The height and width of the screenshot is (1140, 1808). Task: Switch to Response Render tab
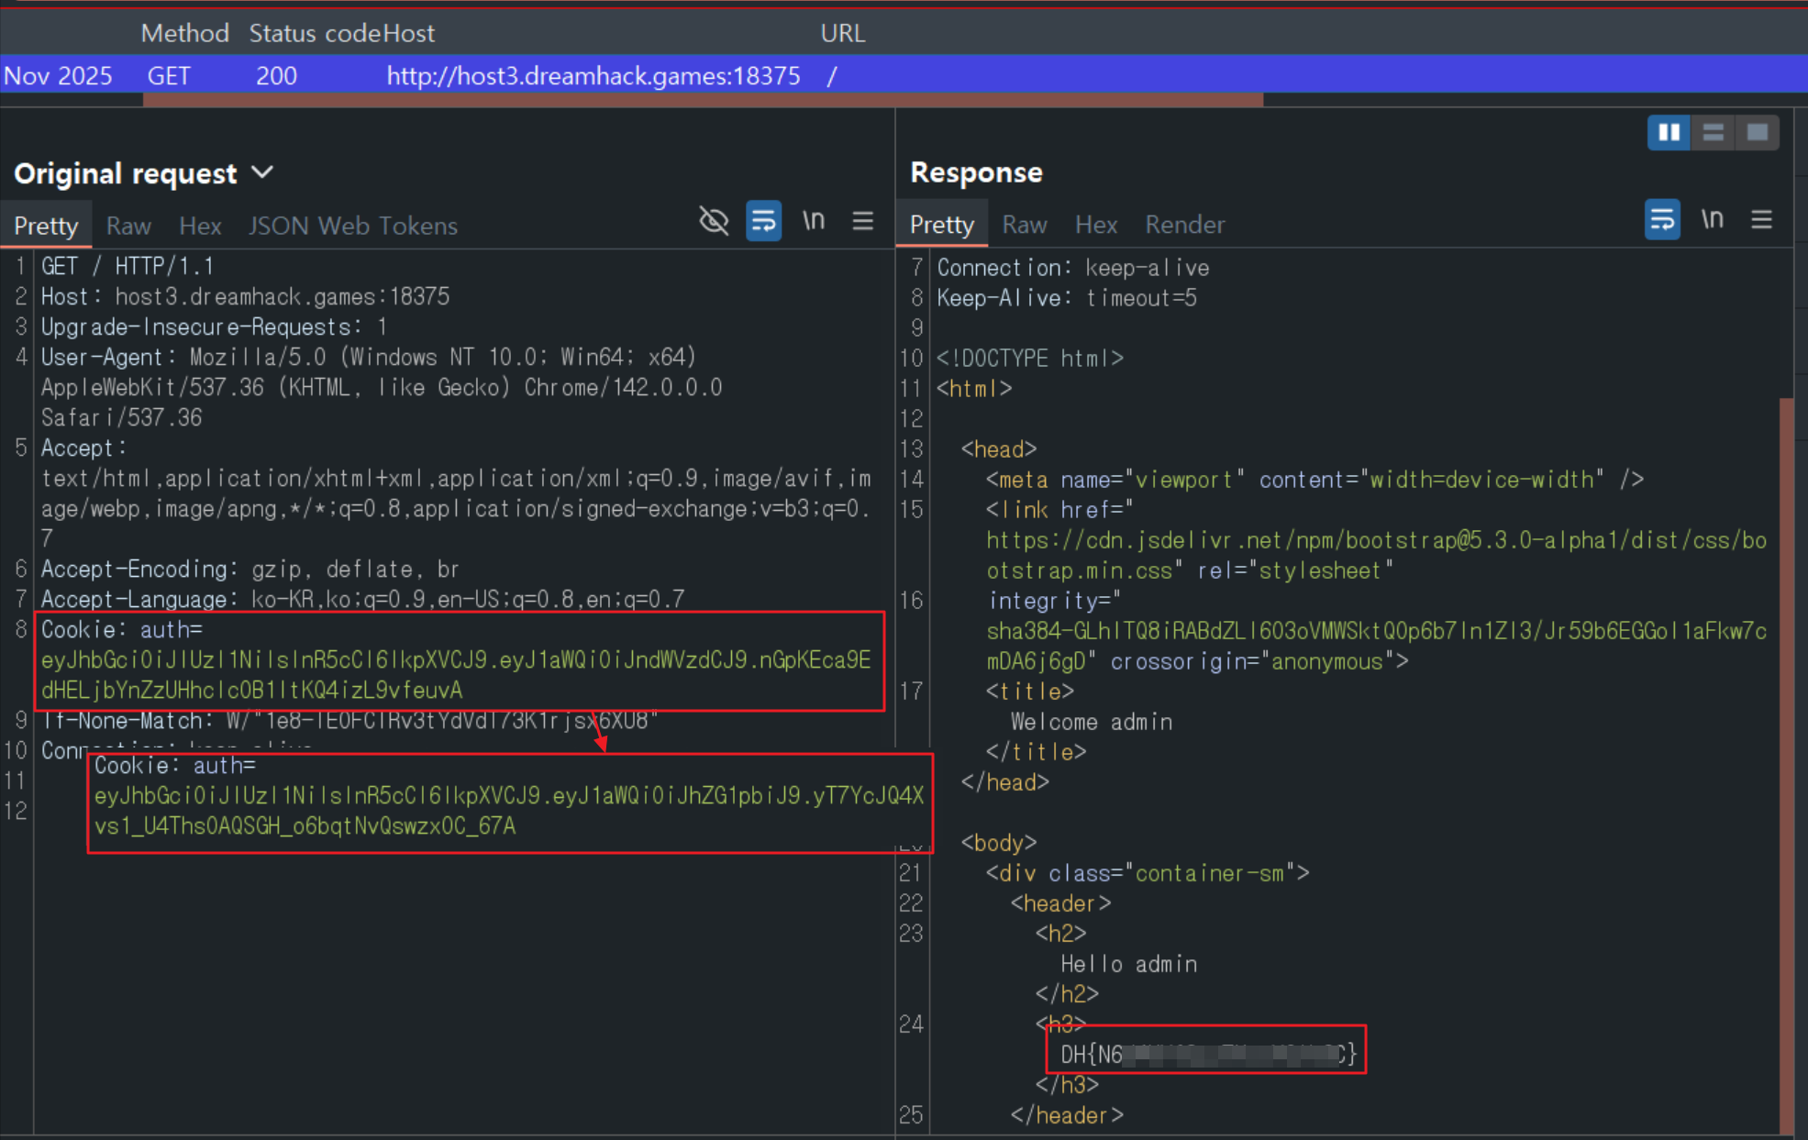point(1184,225)
